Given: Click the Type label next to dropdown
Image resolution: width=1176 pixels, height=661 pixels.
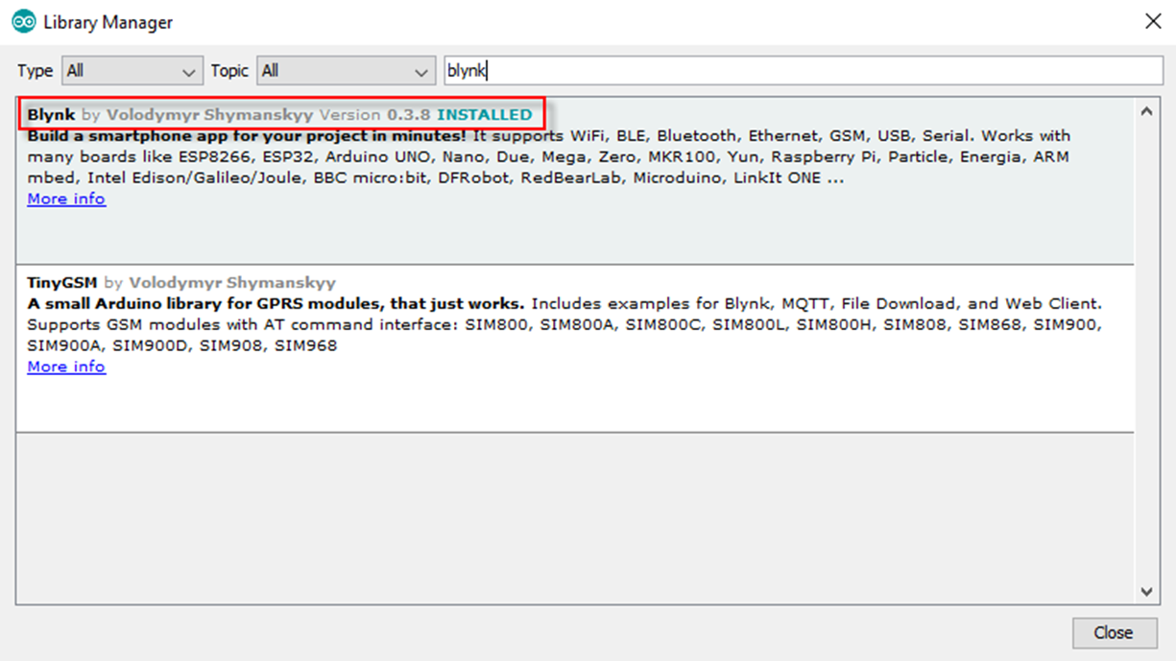Looking at the screenshot, I should 36,71.
